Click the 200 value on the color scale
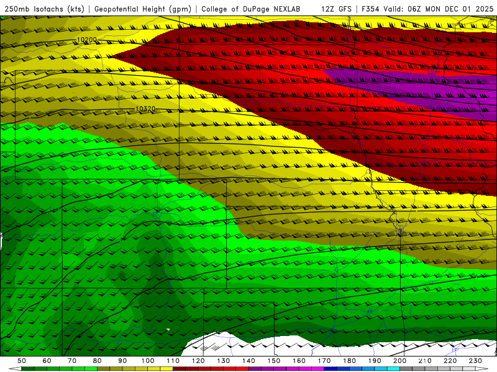 (x=400, y=361)
